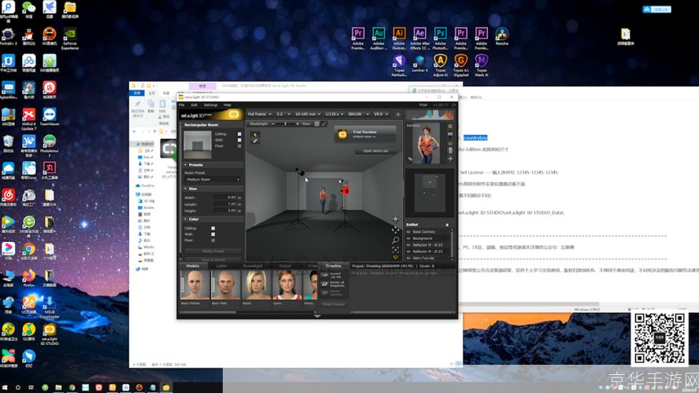
Task: Toggle Floor checkbox under Rectangular Room
Action: pos(239,146)
